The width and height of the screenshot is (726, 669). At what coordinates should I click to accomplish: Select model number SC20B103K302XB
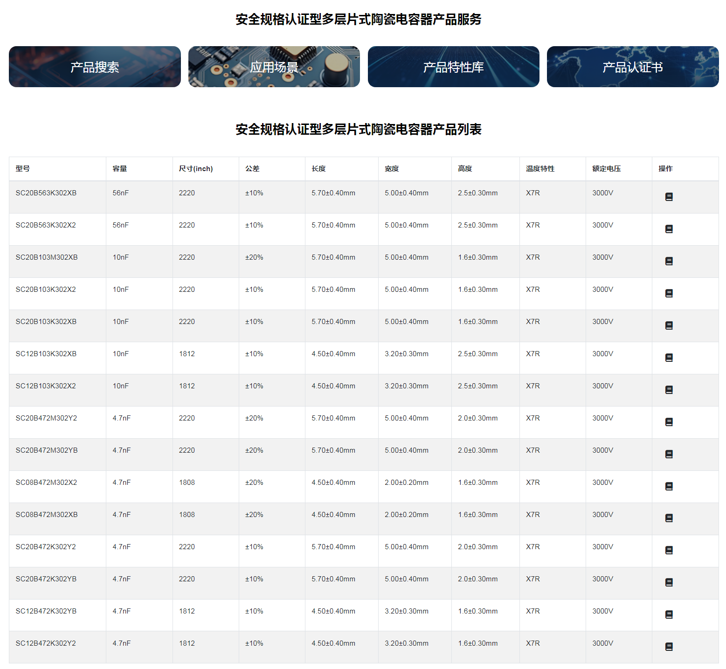tap(46, 322)
